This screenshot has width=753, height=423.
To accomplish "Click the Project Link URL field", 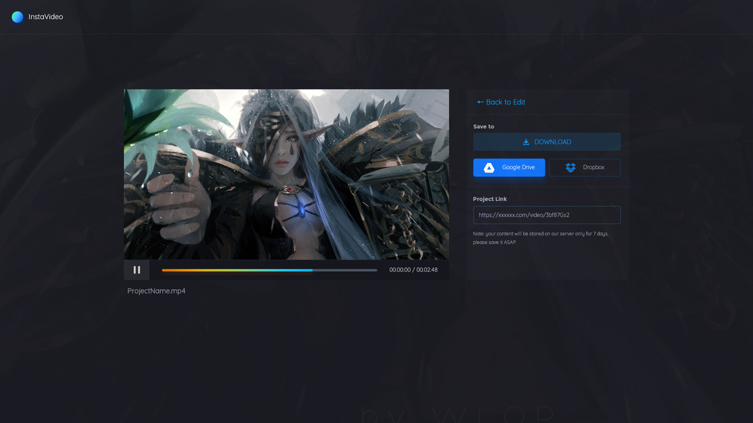I will click(x=547, y=215).
